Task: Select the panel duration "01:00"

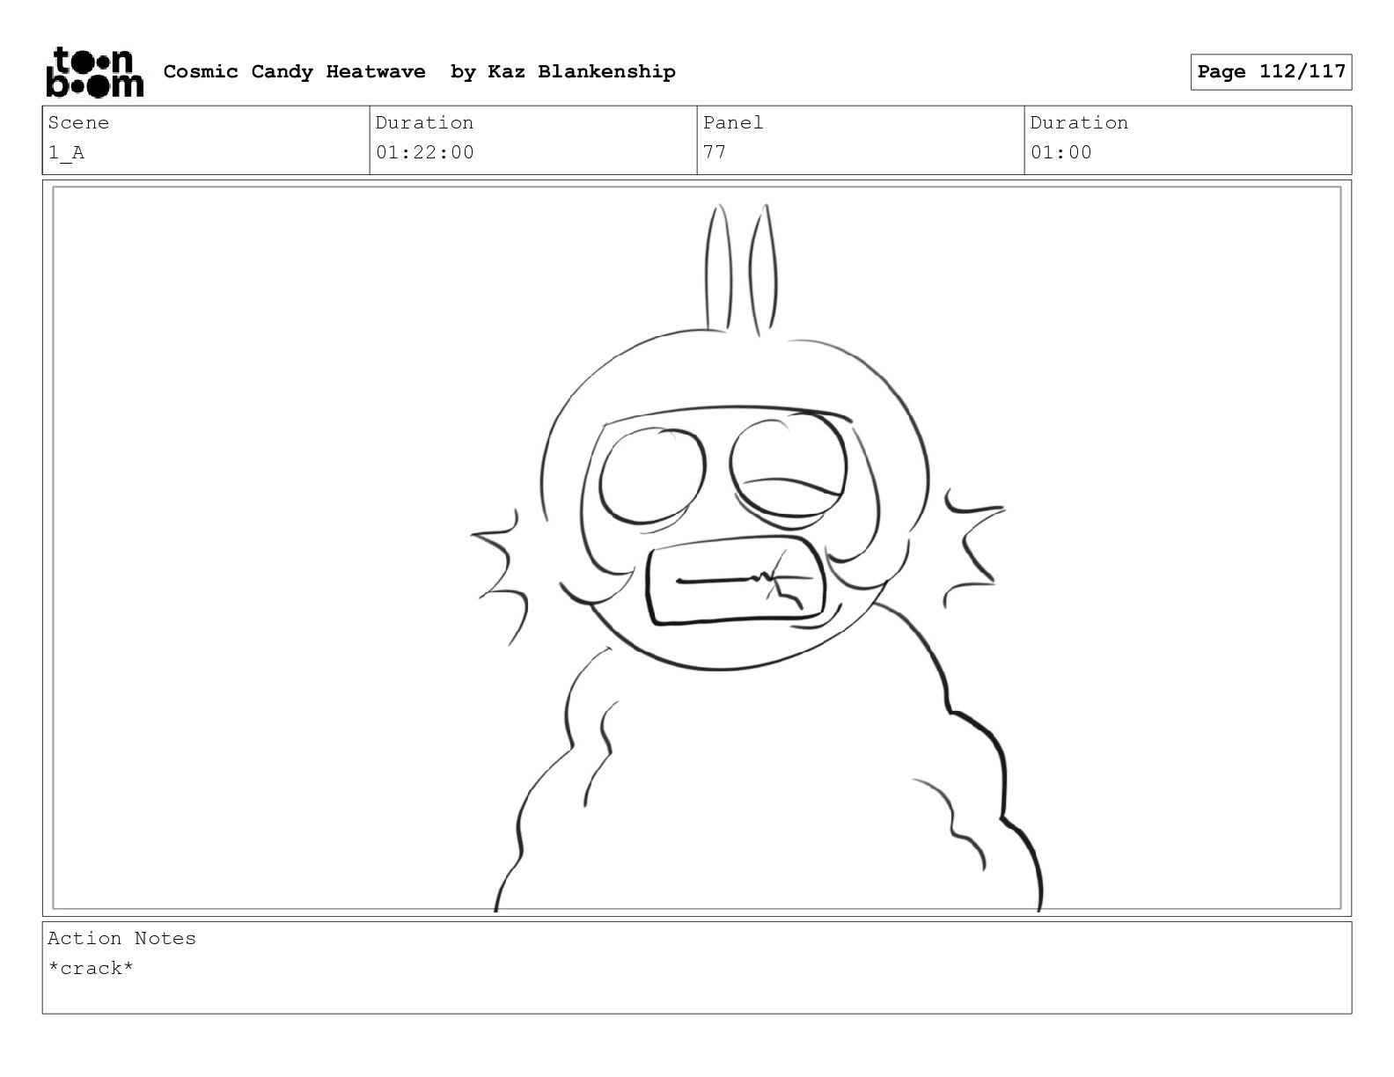Action: pyautogui.click(x=1061, y=152)
